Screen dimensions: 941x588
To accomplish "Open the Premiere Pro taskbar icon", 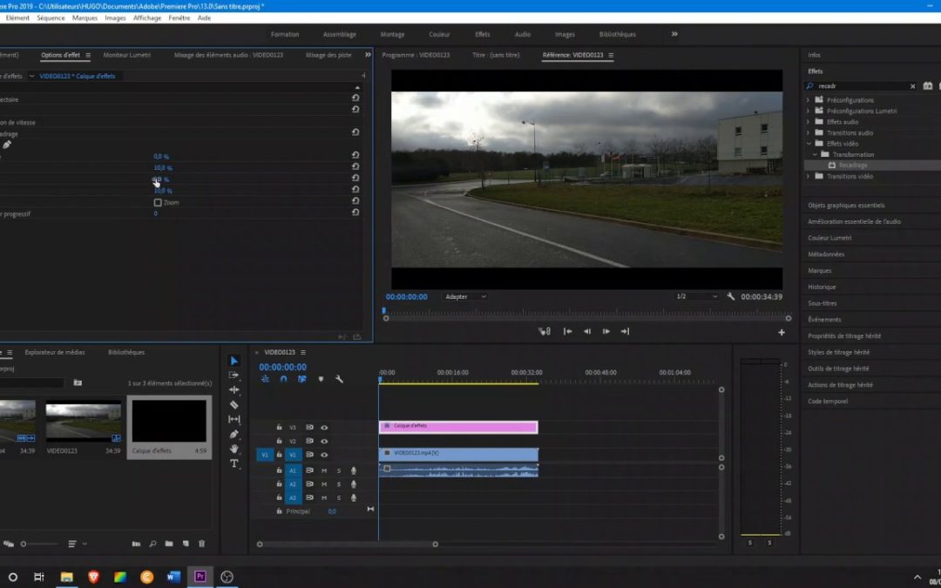I will pyautogui.click(x=200, y=576).
